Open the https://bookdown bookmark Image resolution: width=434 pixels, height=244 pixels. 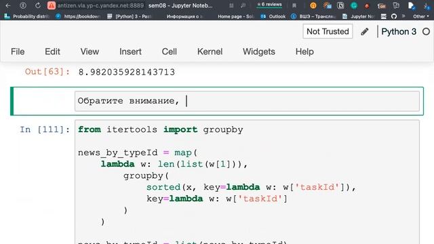click(x=78, y=16)
